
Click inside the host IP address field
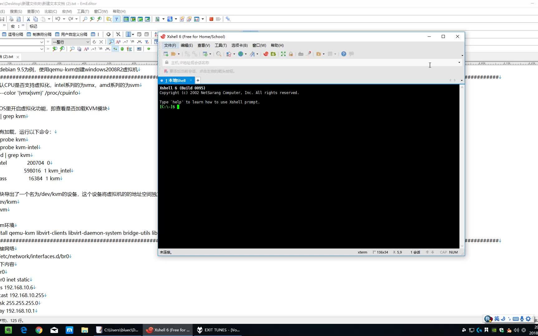coord(249,62)
